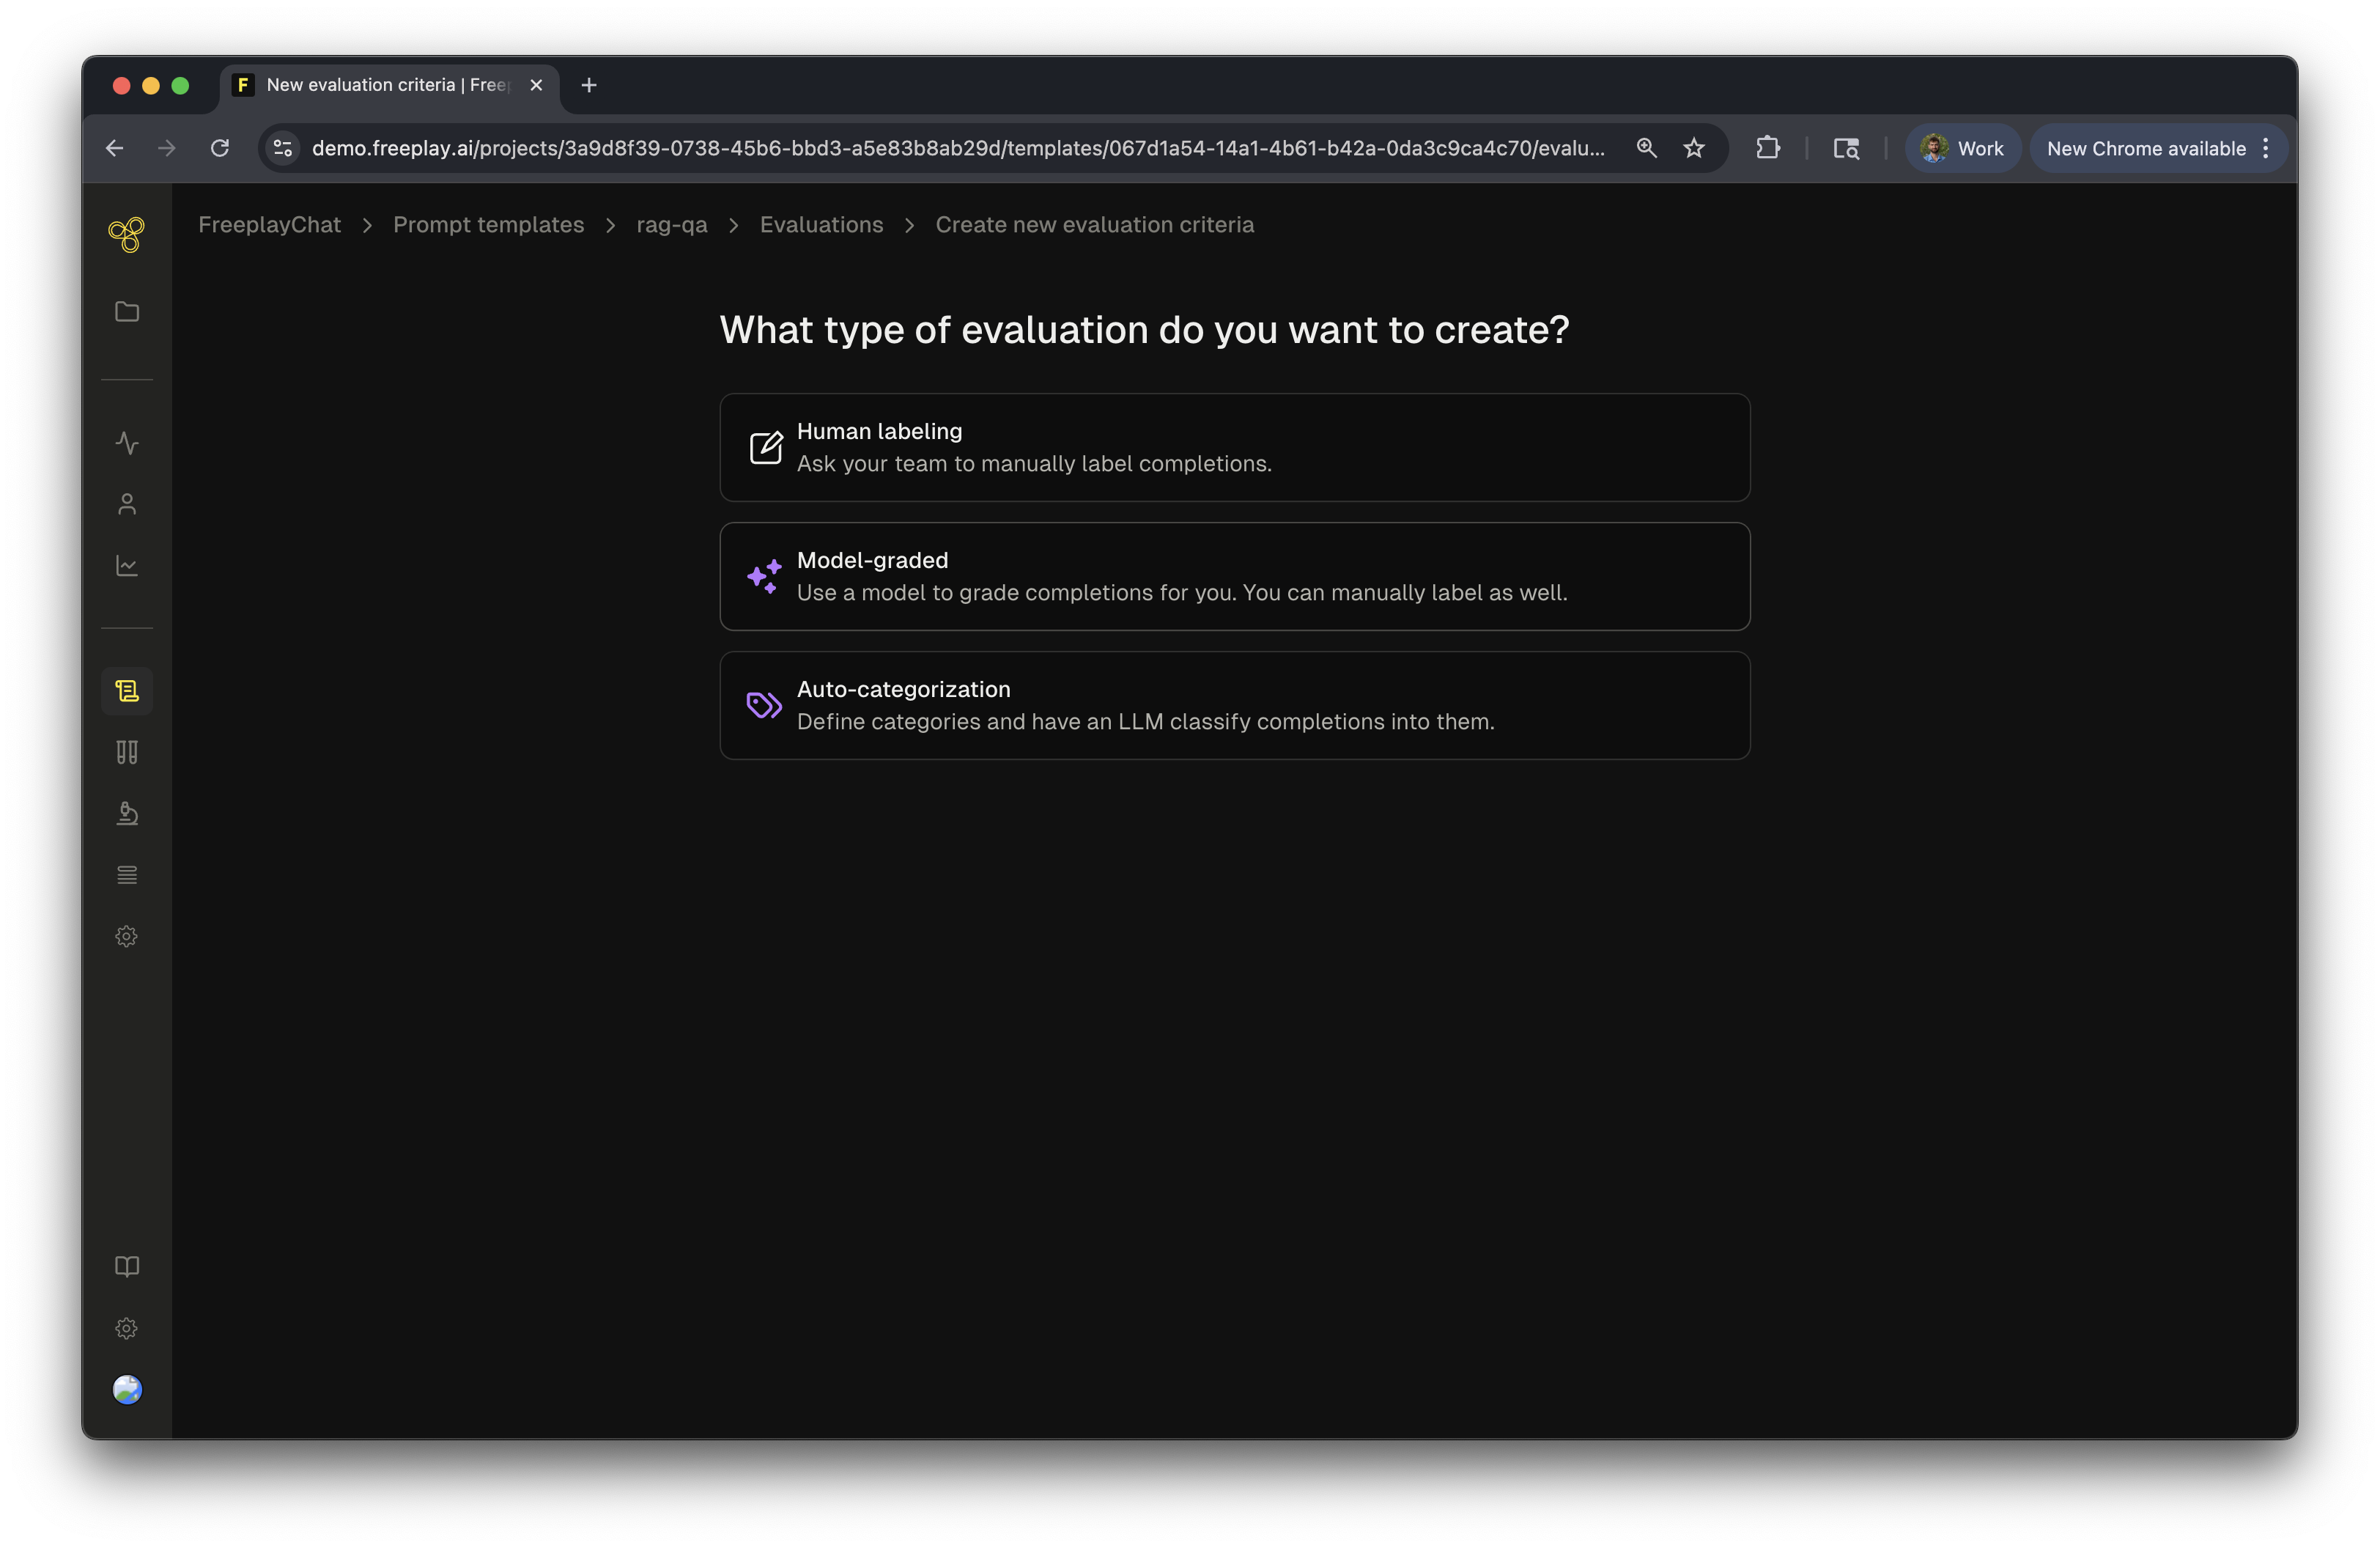Choose the Model-graded evaluation option
This screenshot has width=2380, height=1548.
[1234, 576]
